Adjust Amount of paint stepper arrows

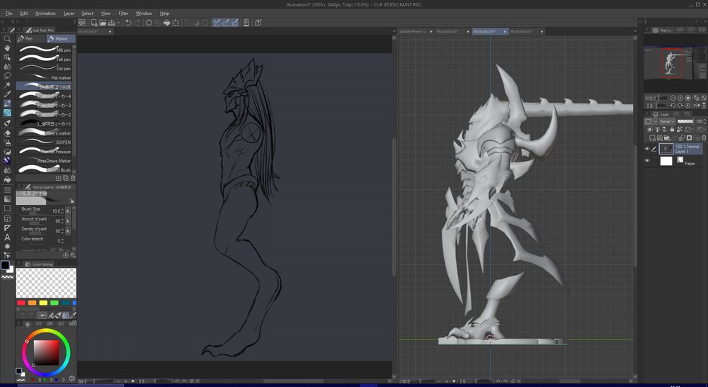click(x=62, y=221)
